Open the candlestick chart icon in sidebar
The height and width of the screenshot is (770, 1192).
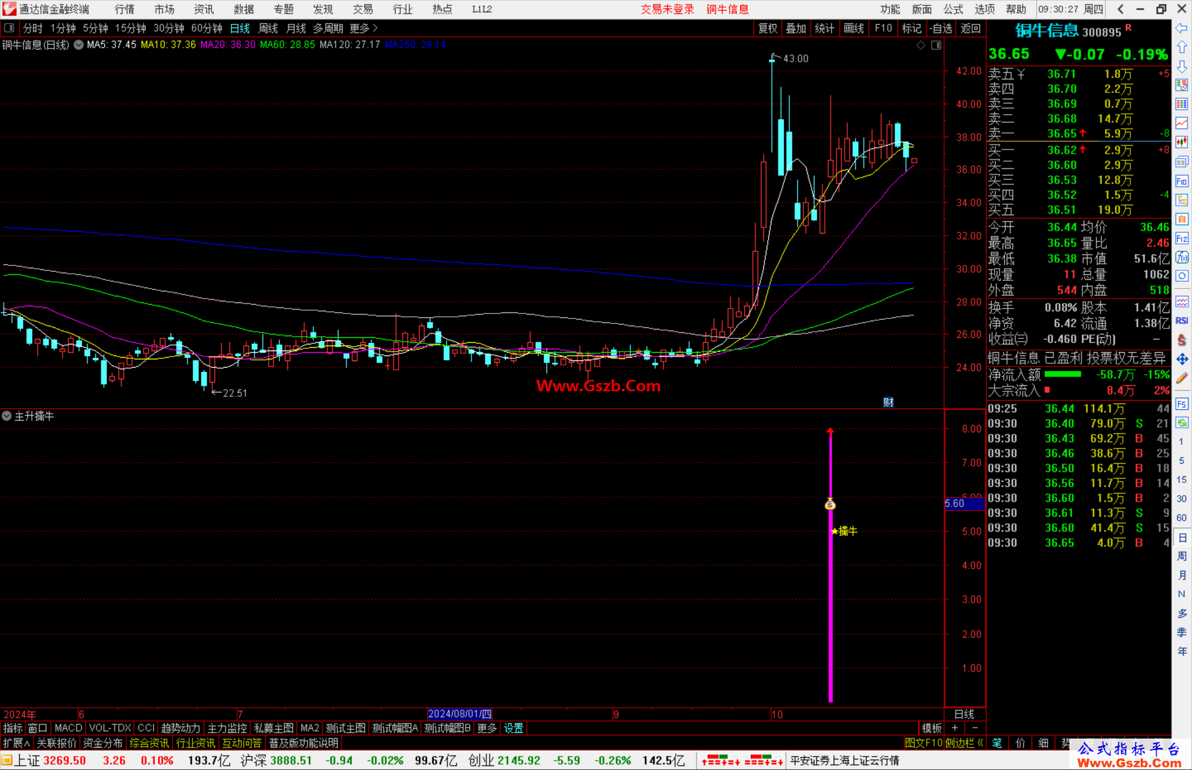[x=1182, y=142]
